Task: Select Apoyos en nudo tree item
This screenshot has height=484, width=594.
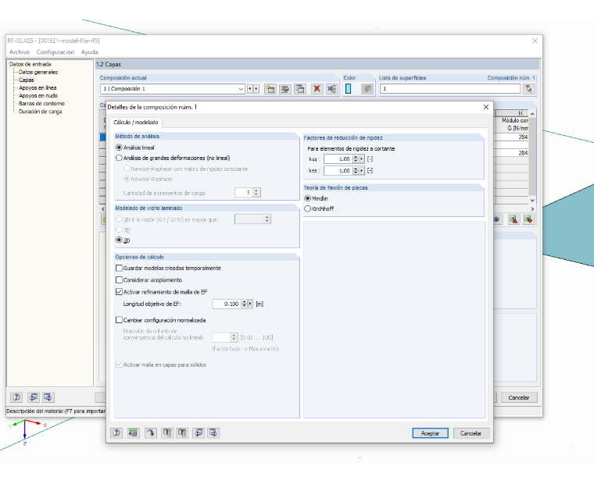Action: pos(38,96)
